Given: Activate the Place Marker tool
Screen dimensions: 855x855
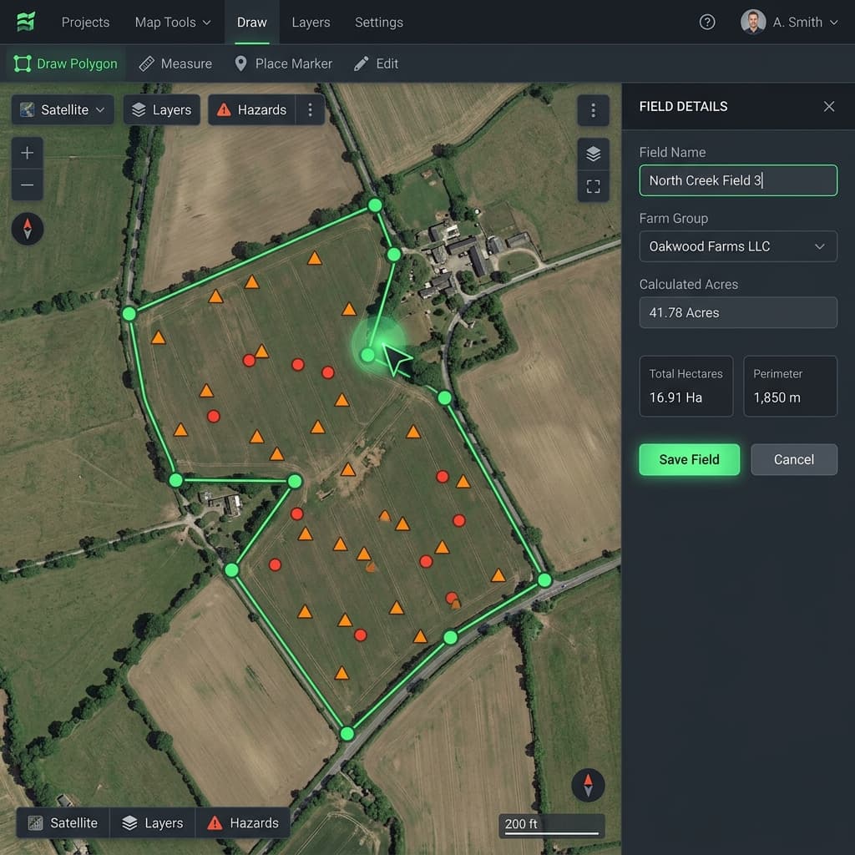Looking at the screenshot, I should [283, 63].
